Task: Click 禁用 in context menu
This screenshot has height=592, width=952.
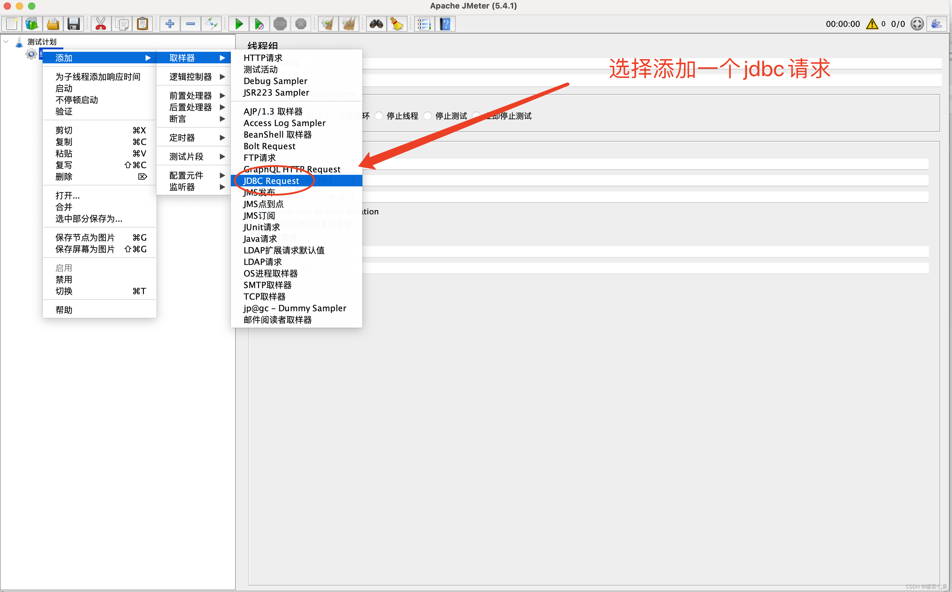Action: click(99, 280)
